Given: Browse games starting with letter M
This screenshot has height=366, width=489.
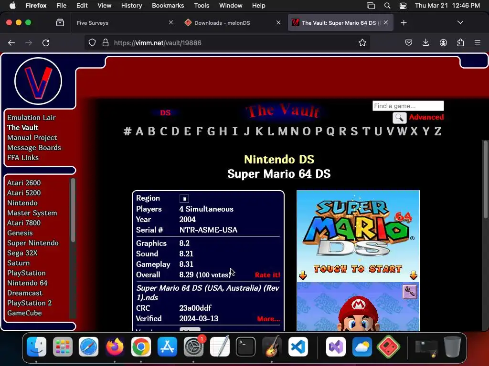Looking at the screenshot, I should click(x=283, y=132).
